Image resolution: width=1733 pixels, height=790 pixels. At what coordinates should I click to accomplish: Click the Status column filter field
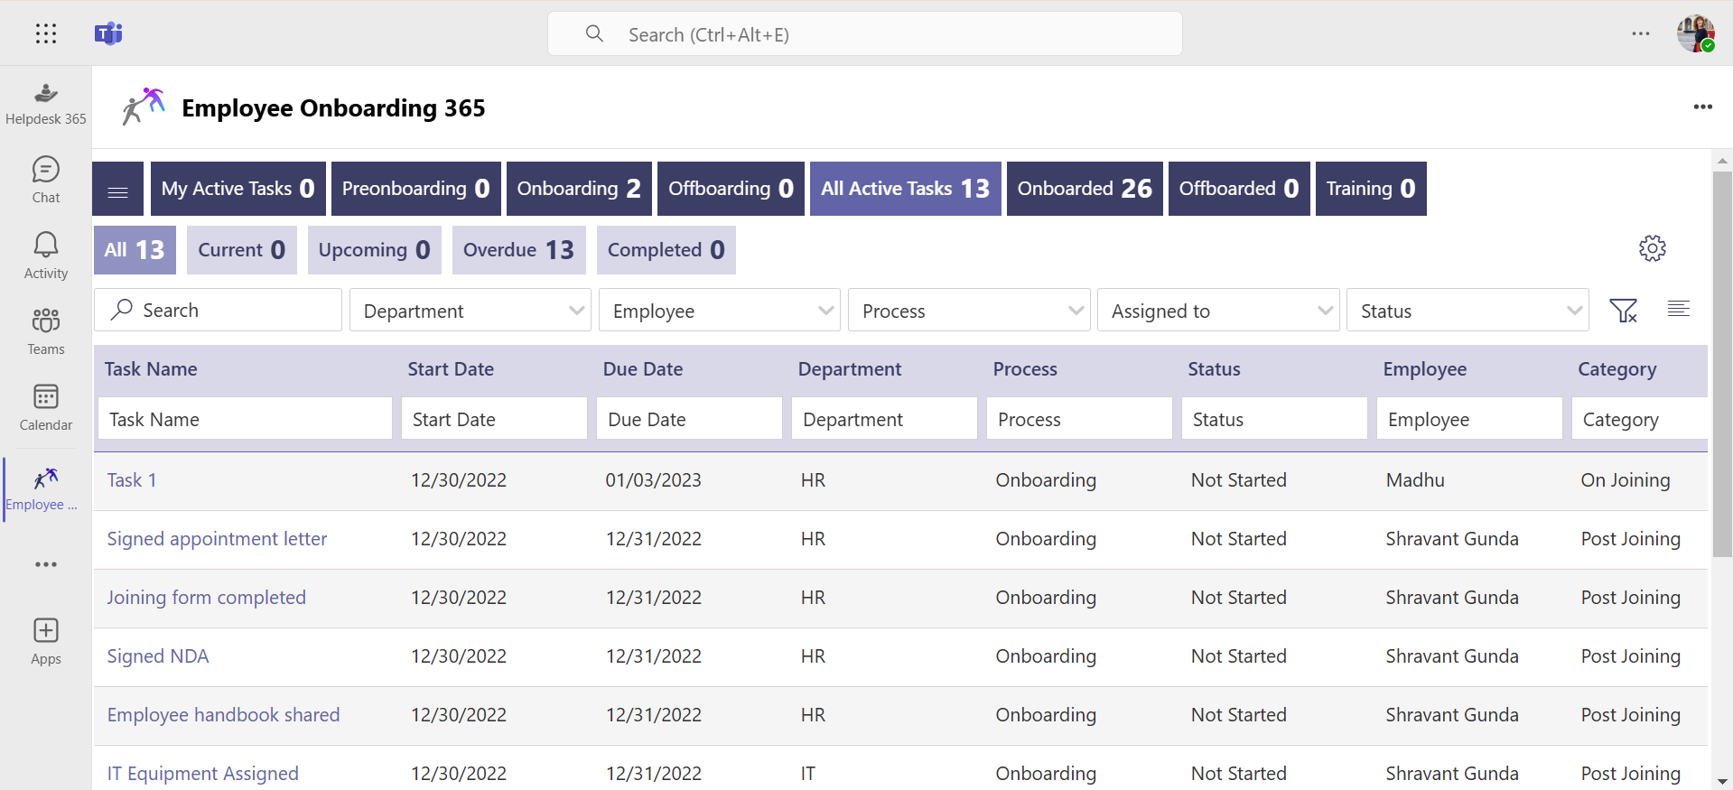coord(1274,419)
